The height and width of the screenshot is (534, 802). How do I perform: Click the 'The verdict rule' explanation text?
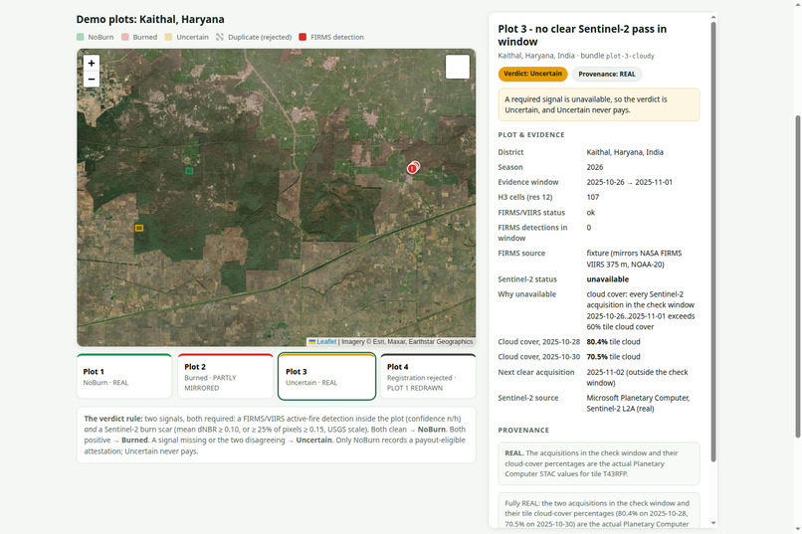click(x=277, y=435)
